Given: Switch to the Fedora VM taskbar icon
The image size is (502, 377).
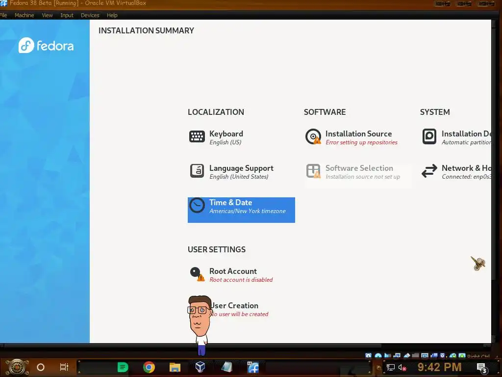Looking at the screenshot, I should click(253, 367).
